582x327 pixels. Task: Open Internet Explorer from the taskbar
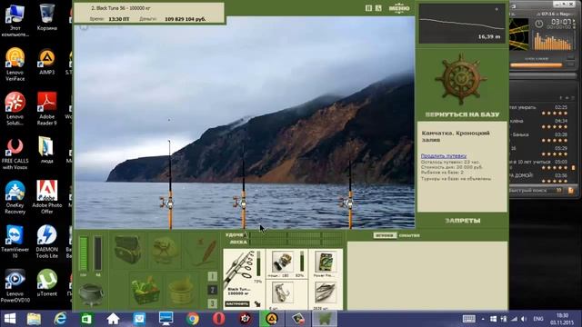[x=60, y=319]
